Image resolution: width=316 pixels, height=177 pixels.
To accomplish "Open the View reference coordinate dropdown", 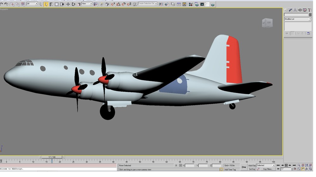I will click(x=87, y=3).
